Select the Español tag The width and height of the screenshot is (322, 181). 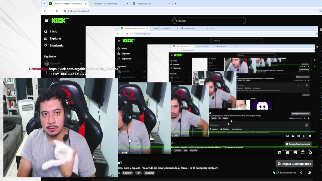(x=149, y=173)
